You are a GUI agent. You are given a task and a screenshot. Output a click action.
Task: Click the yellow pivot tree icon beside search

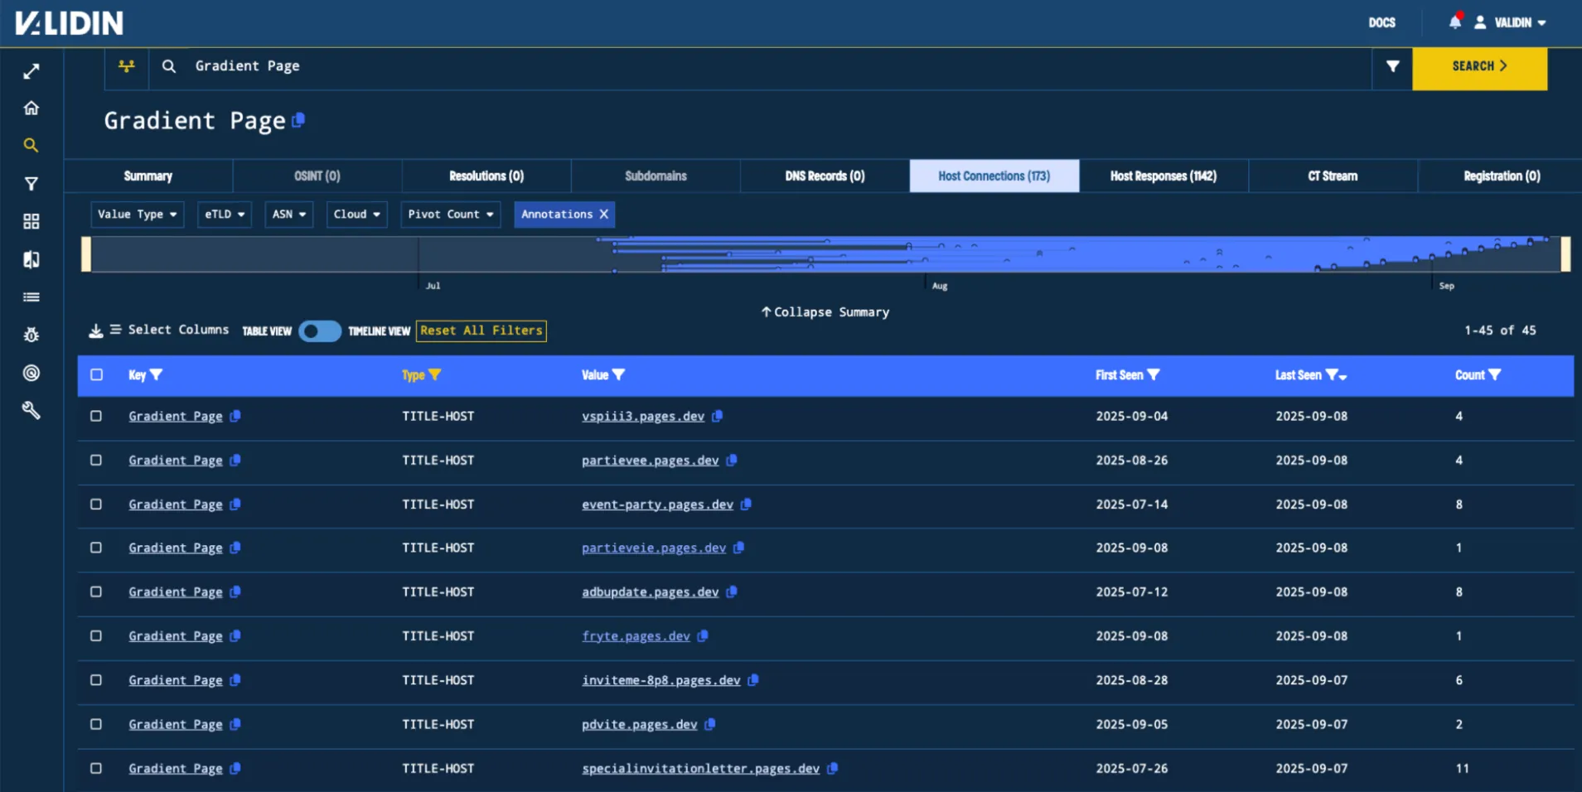(127, 66)
